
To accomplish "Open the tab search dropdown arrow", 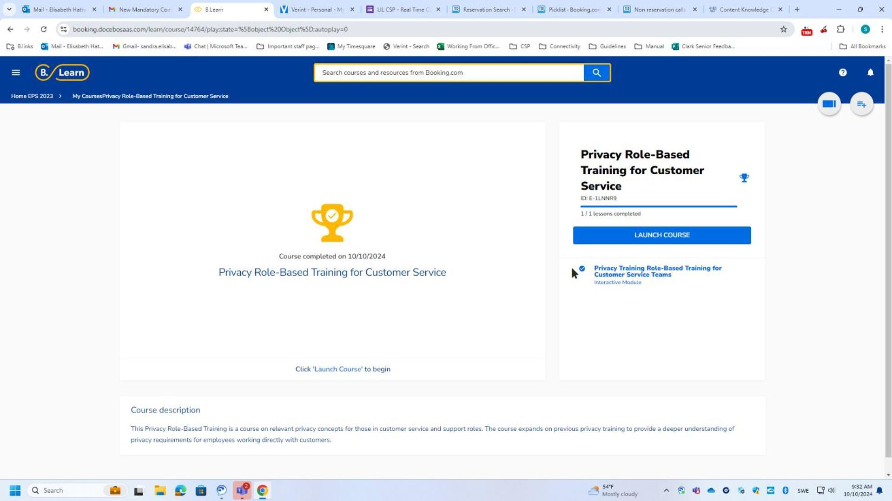I will point(9,9).
